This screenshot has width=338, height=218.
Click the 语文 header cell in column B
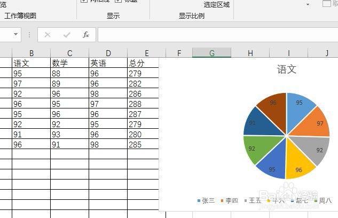coord(32,63)
